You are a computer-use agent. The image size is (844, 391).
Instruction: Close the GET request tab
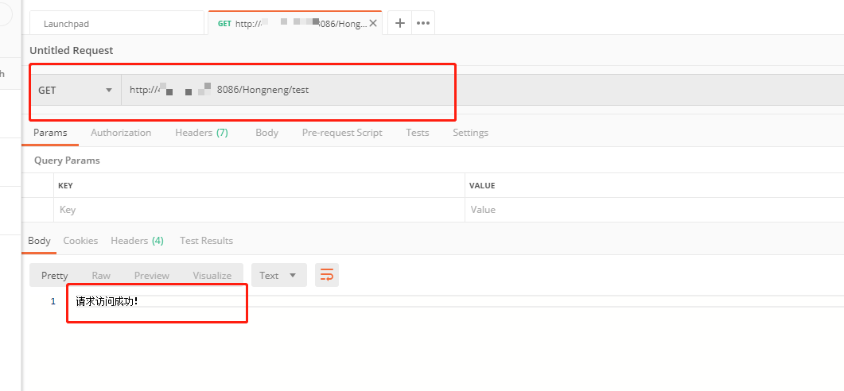pos(373,24)
